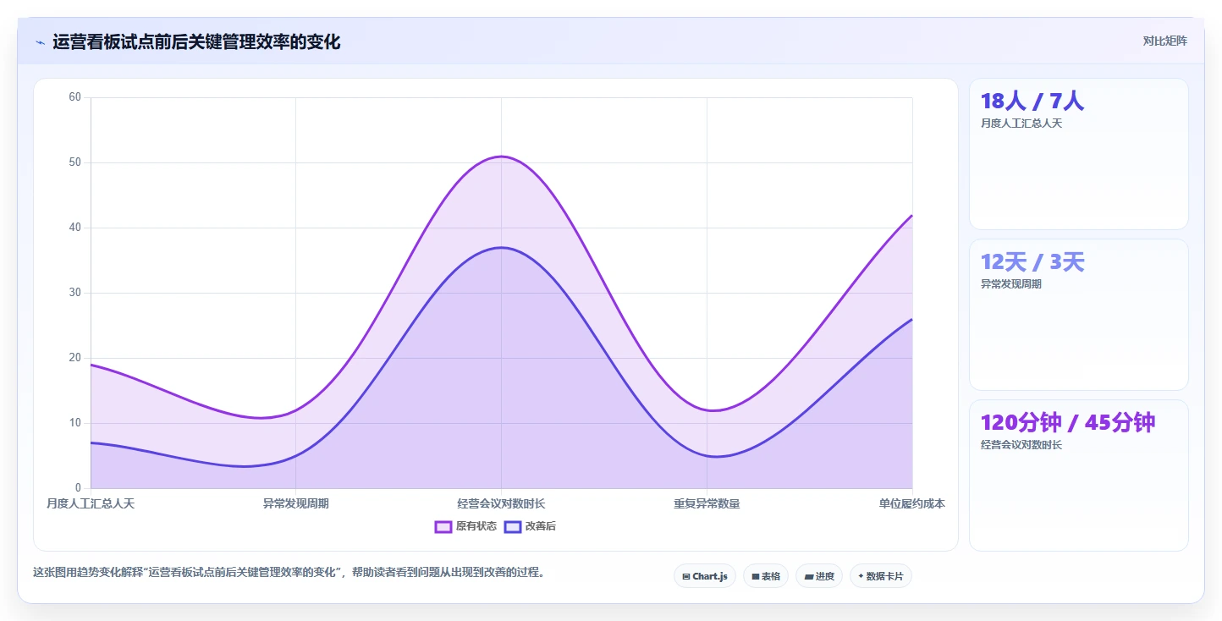Click the y-axis value 50
Screen dimensions: 1222x621
point(74,162)
